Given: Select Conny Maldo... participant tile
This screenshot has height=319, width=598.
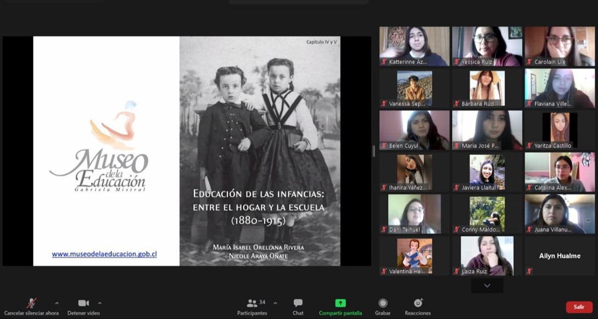Looking at the screenshot, I should point(487,214).
